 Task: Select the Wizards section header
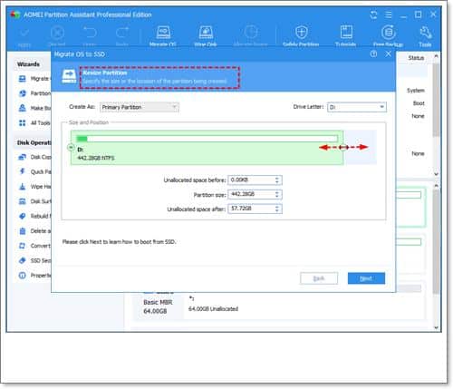click(28, 64)
